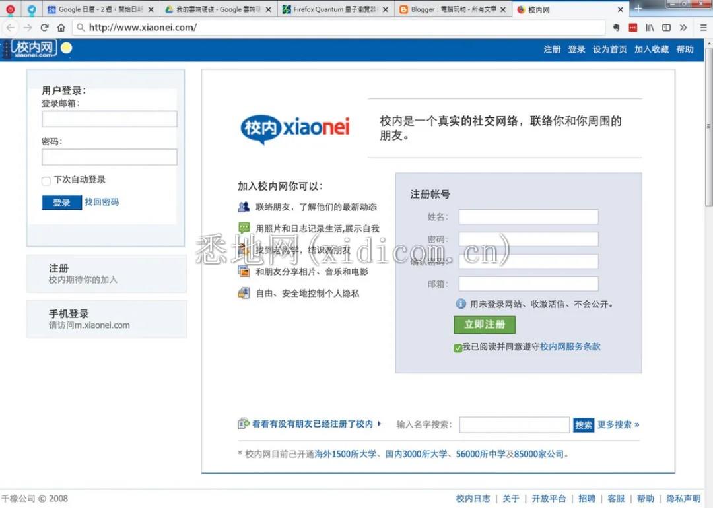Click 登录 in the top navigation
Screen dimensions: 713x508
click(576, 49)
